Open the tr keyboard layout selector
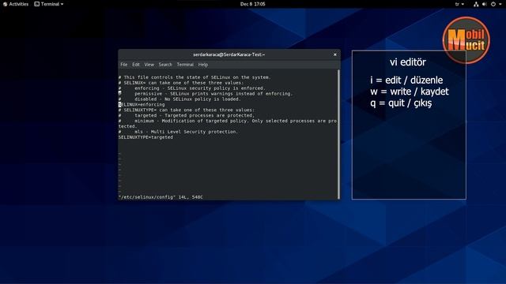 tap(459, 4)
